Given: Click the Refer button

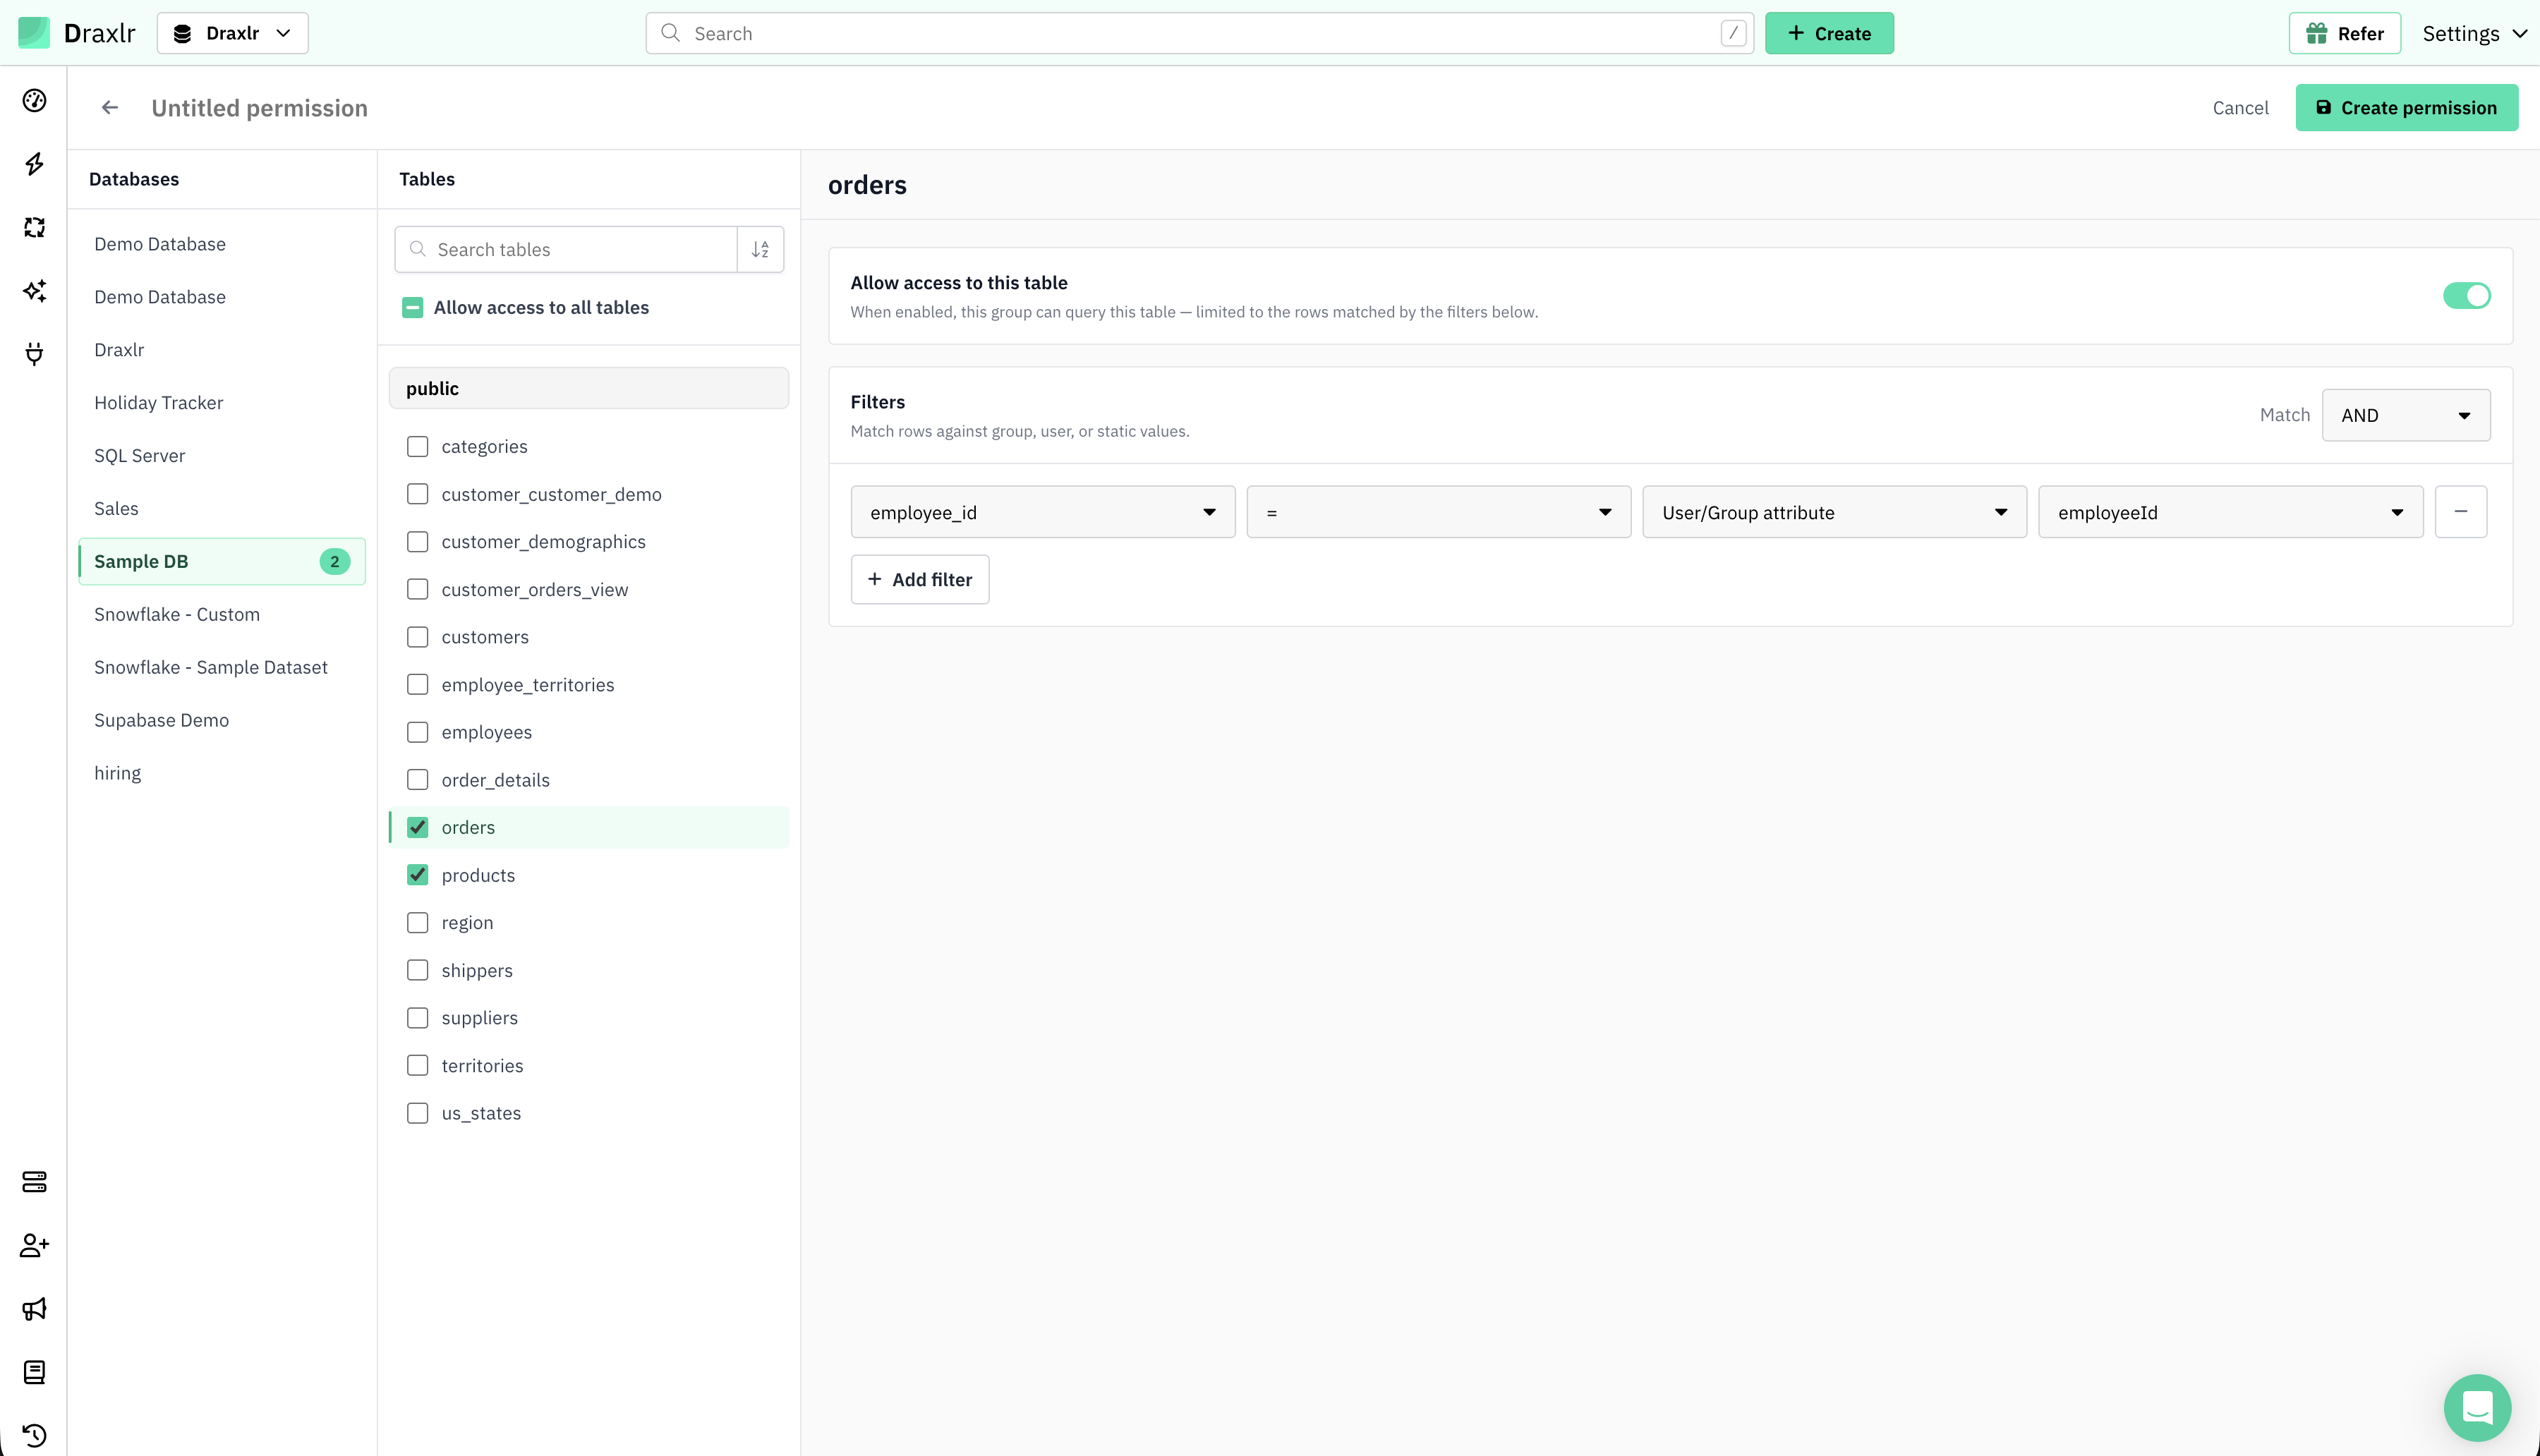Looking at the screenshot, I should tap(2344, 33).
